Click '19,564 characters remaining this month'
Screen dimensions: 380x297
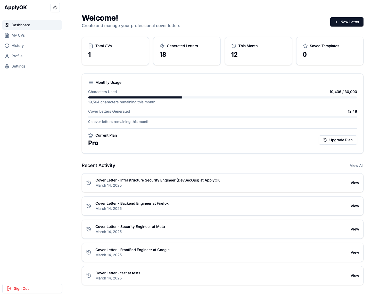click(x=122, y=102)
